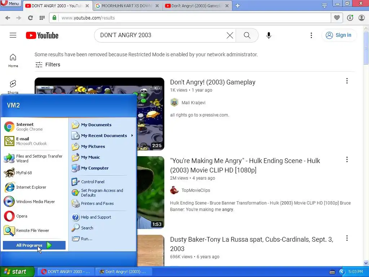Add page to bookmarks heart icon
Viewport: 369px width, 277px height.
(x=337, y=18)
